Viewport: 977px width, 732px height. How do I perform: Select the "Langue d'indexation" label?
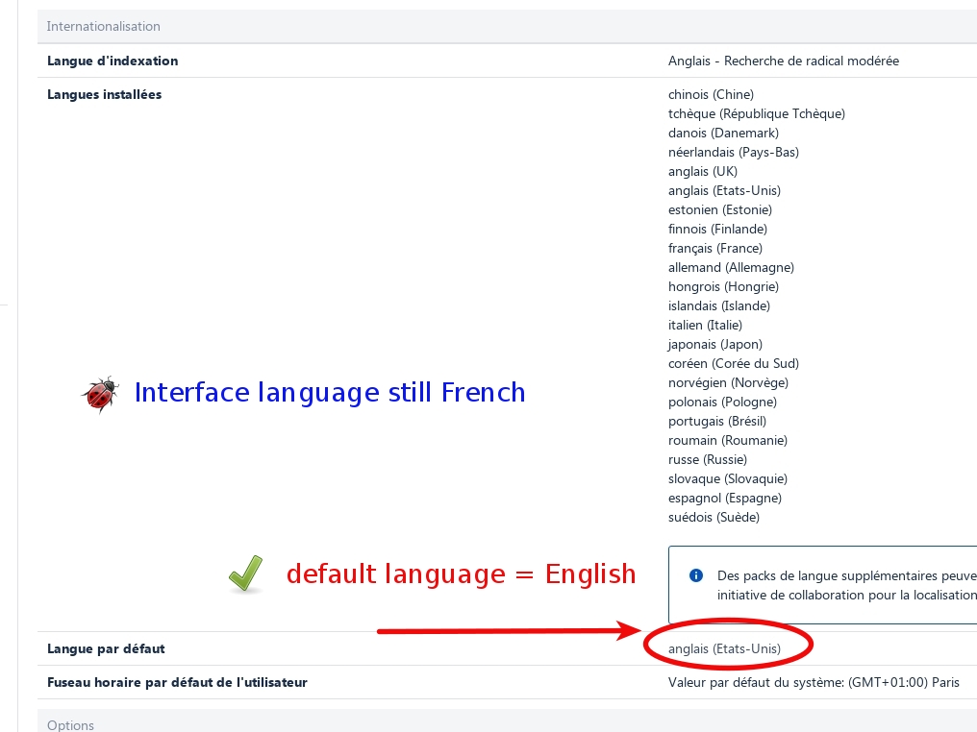[113, 61]
